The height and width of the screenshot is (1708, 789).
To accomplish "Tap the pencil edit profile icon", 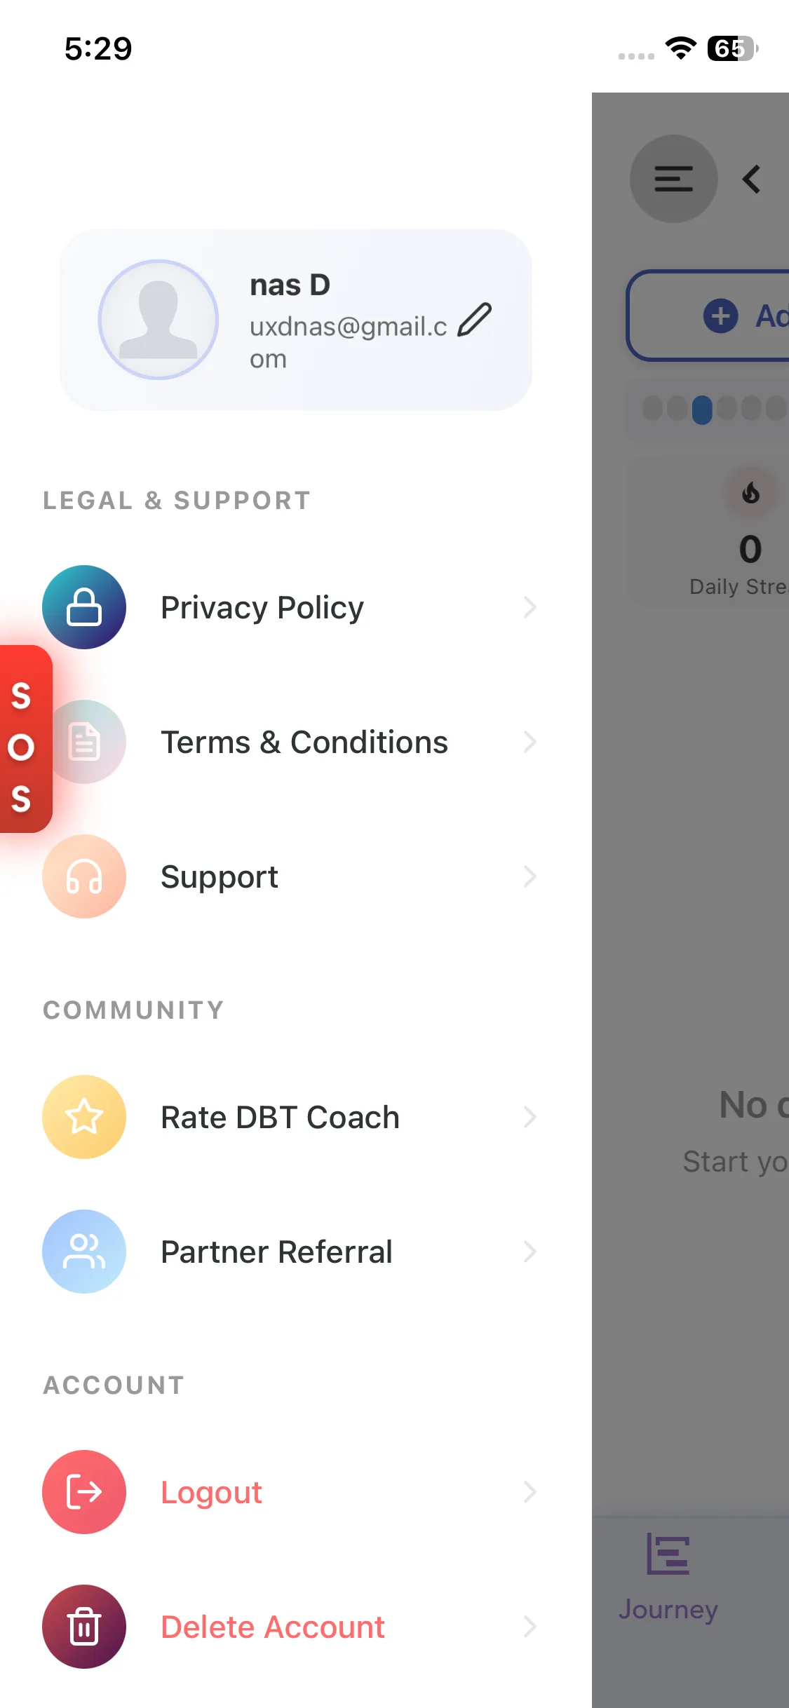I will (474, 320).
